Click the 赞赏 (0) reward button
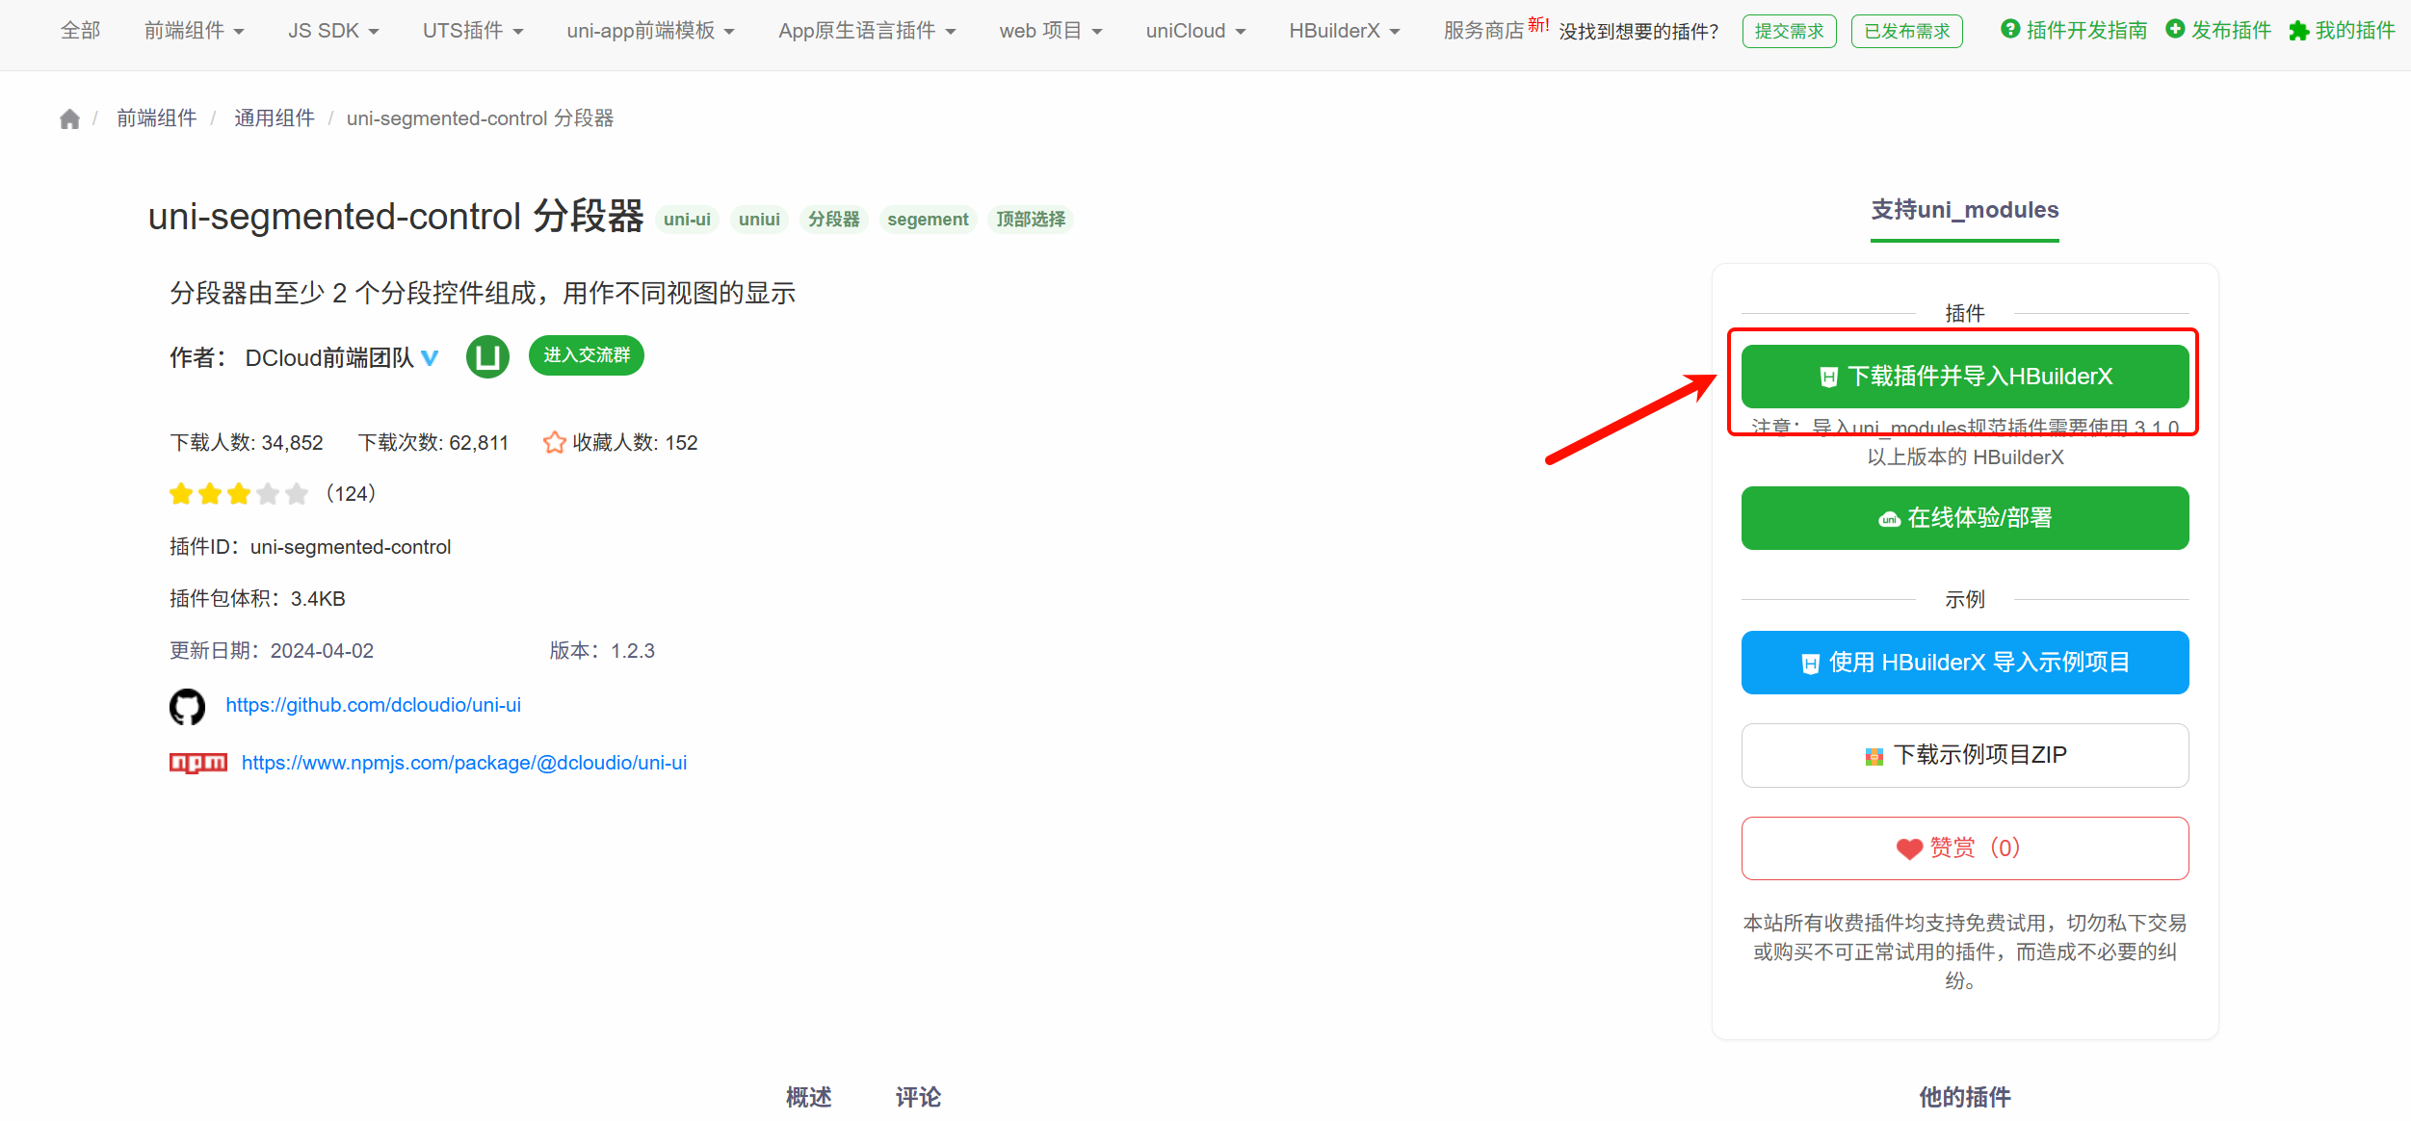 [x=1965, y=848]
